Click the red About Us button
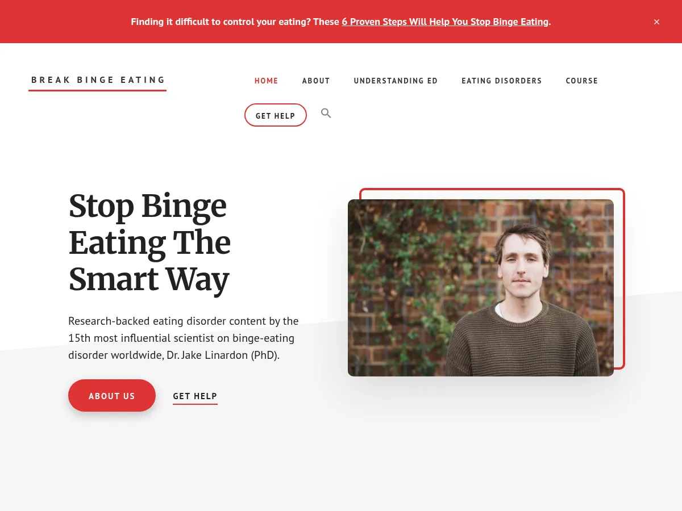The height and width of the screenshot is (511, 682). [112, 396]
